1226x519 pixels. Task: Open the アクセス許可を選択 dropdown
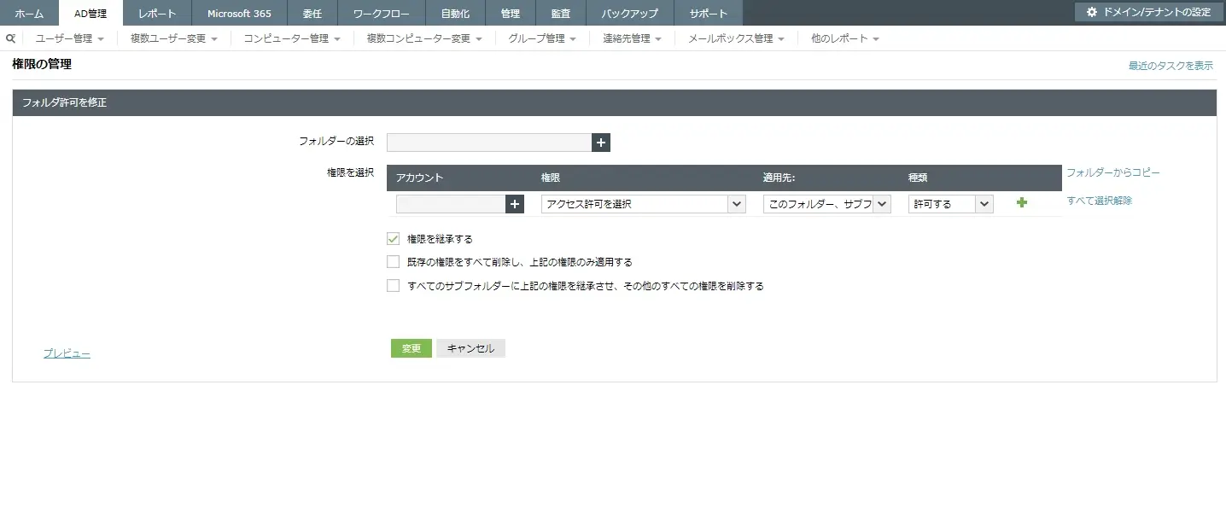[x=644, y=204]
